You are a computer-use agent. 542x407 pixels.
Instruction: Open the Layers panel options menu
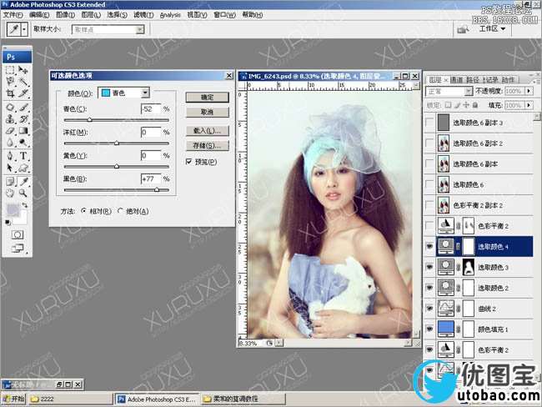(x=536, y=81)
